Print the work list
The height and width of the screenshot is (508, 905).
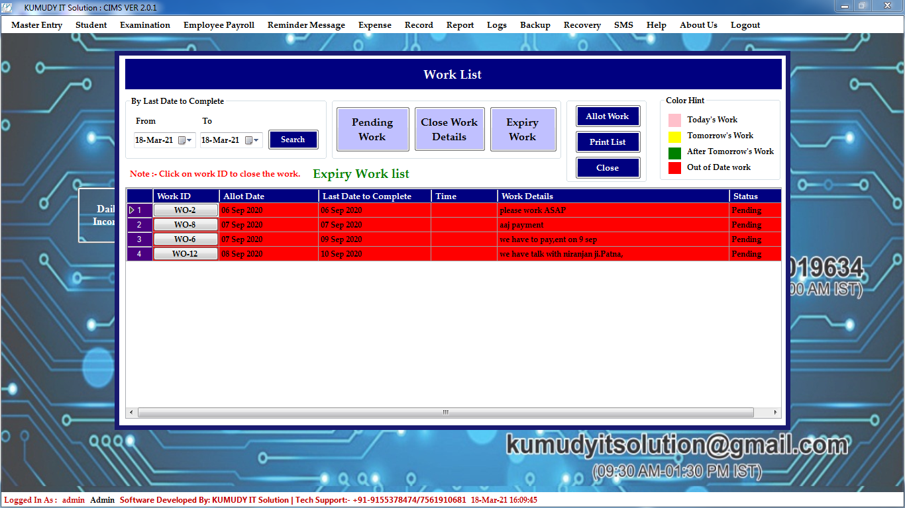point(607,142)
